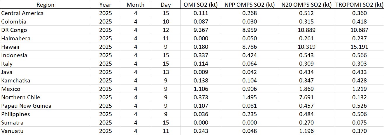Click Hawaii's NPP OMPS value 8.786
This screenshot has height=135, width=384.
click(251, 47)
